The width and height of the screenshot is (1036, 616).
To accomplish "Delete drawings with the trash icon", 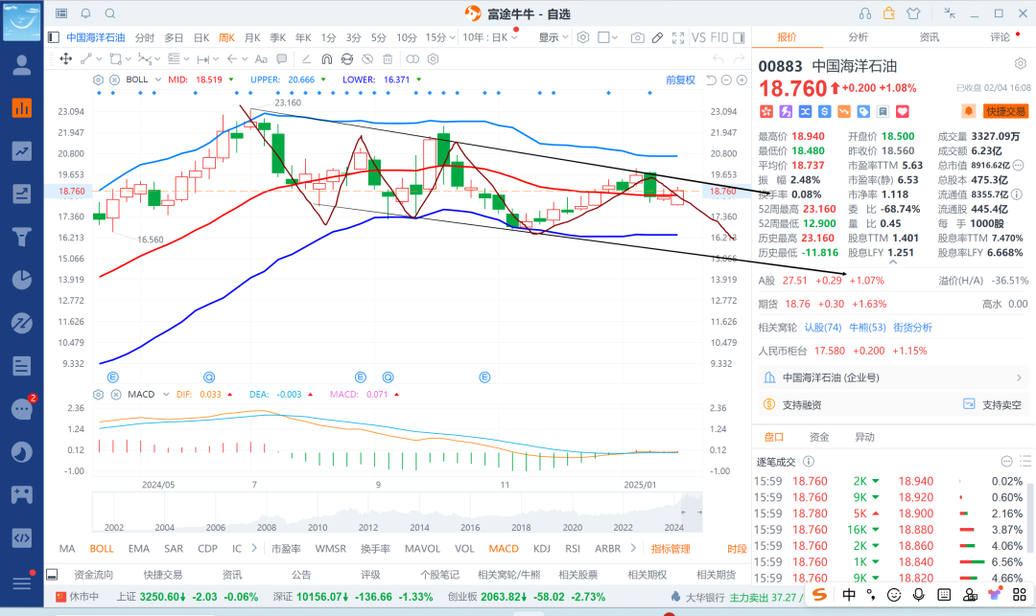I will tap(388, 58).
